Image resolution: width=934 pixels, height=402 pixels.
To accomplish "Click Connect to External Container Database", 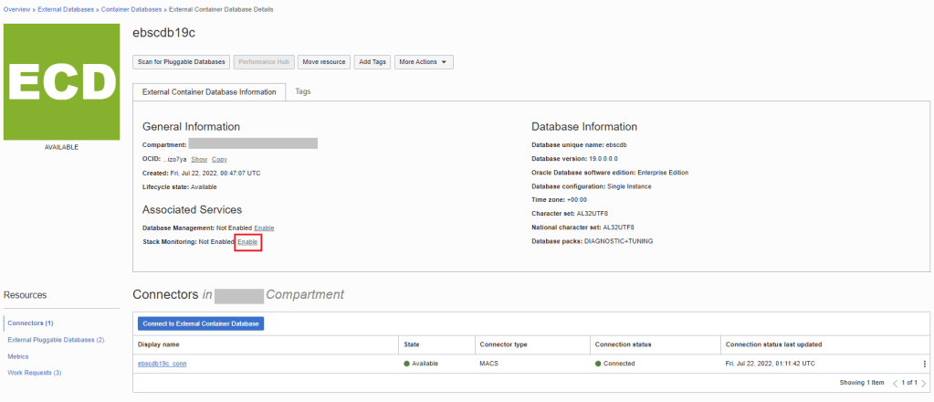I will tap(200, 323).
